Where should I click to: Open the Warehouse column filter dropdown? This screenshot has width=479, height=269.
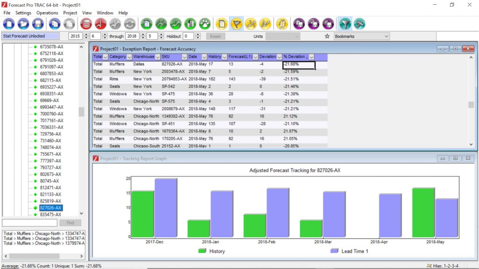[158, 57]
